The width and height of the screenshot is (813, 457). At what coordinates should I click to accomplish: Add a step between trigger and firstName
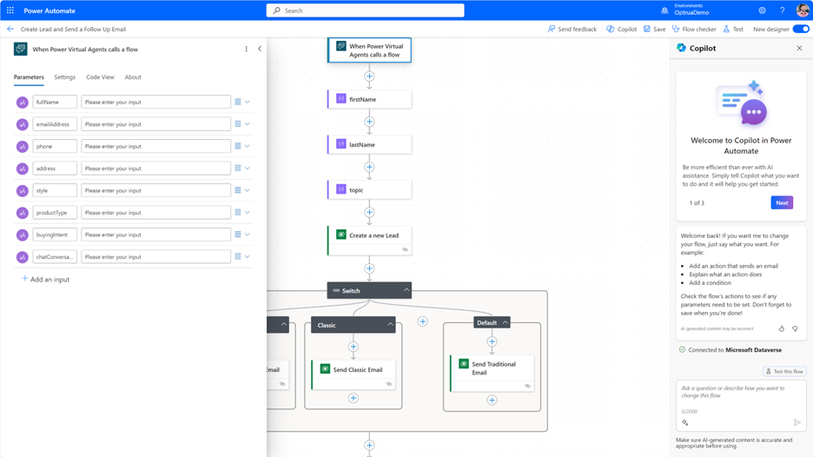[369, 76]
